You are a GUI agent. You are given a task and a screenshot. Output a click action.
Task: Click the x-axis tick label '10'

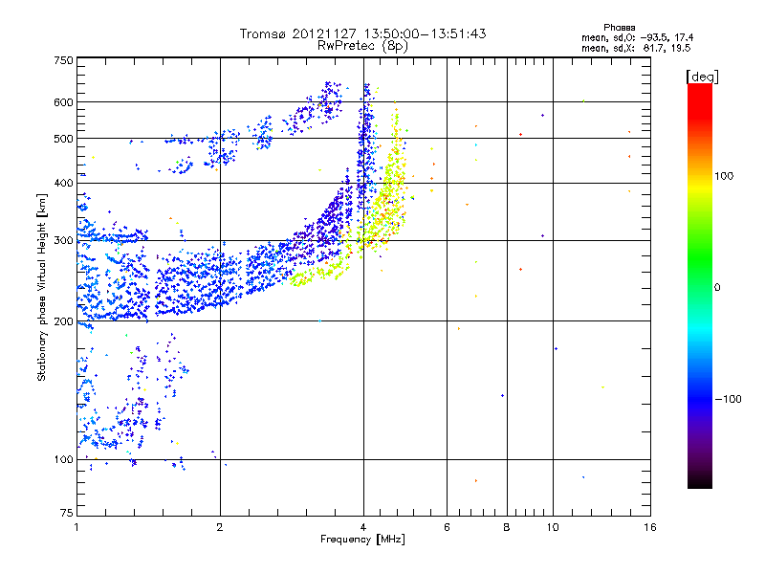(553, 527)
